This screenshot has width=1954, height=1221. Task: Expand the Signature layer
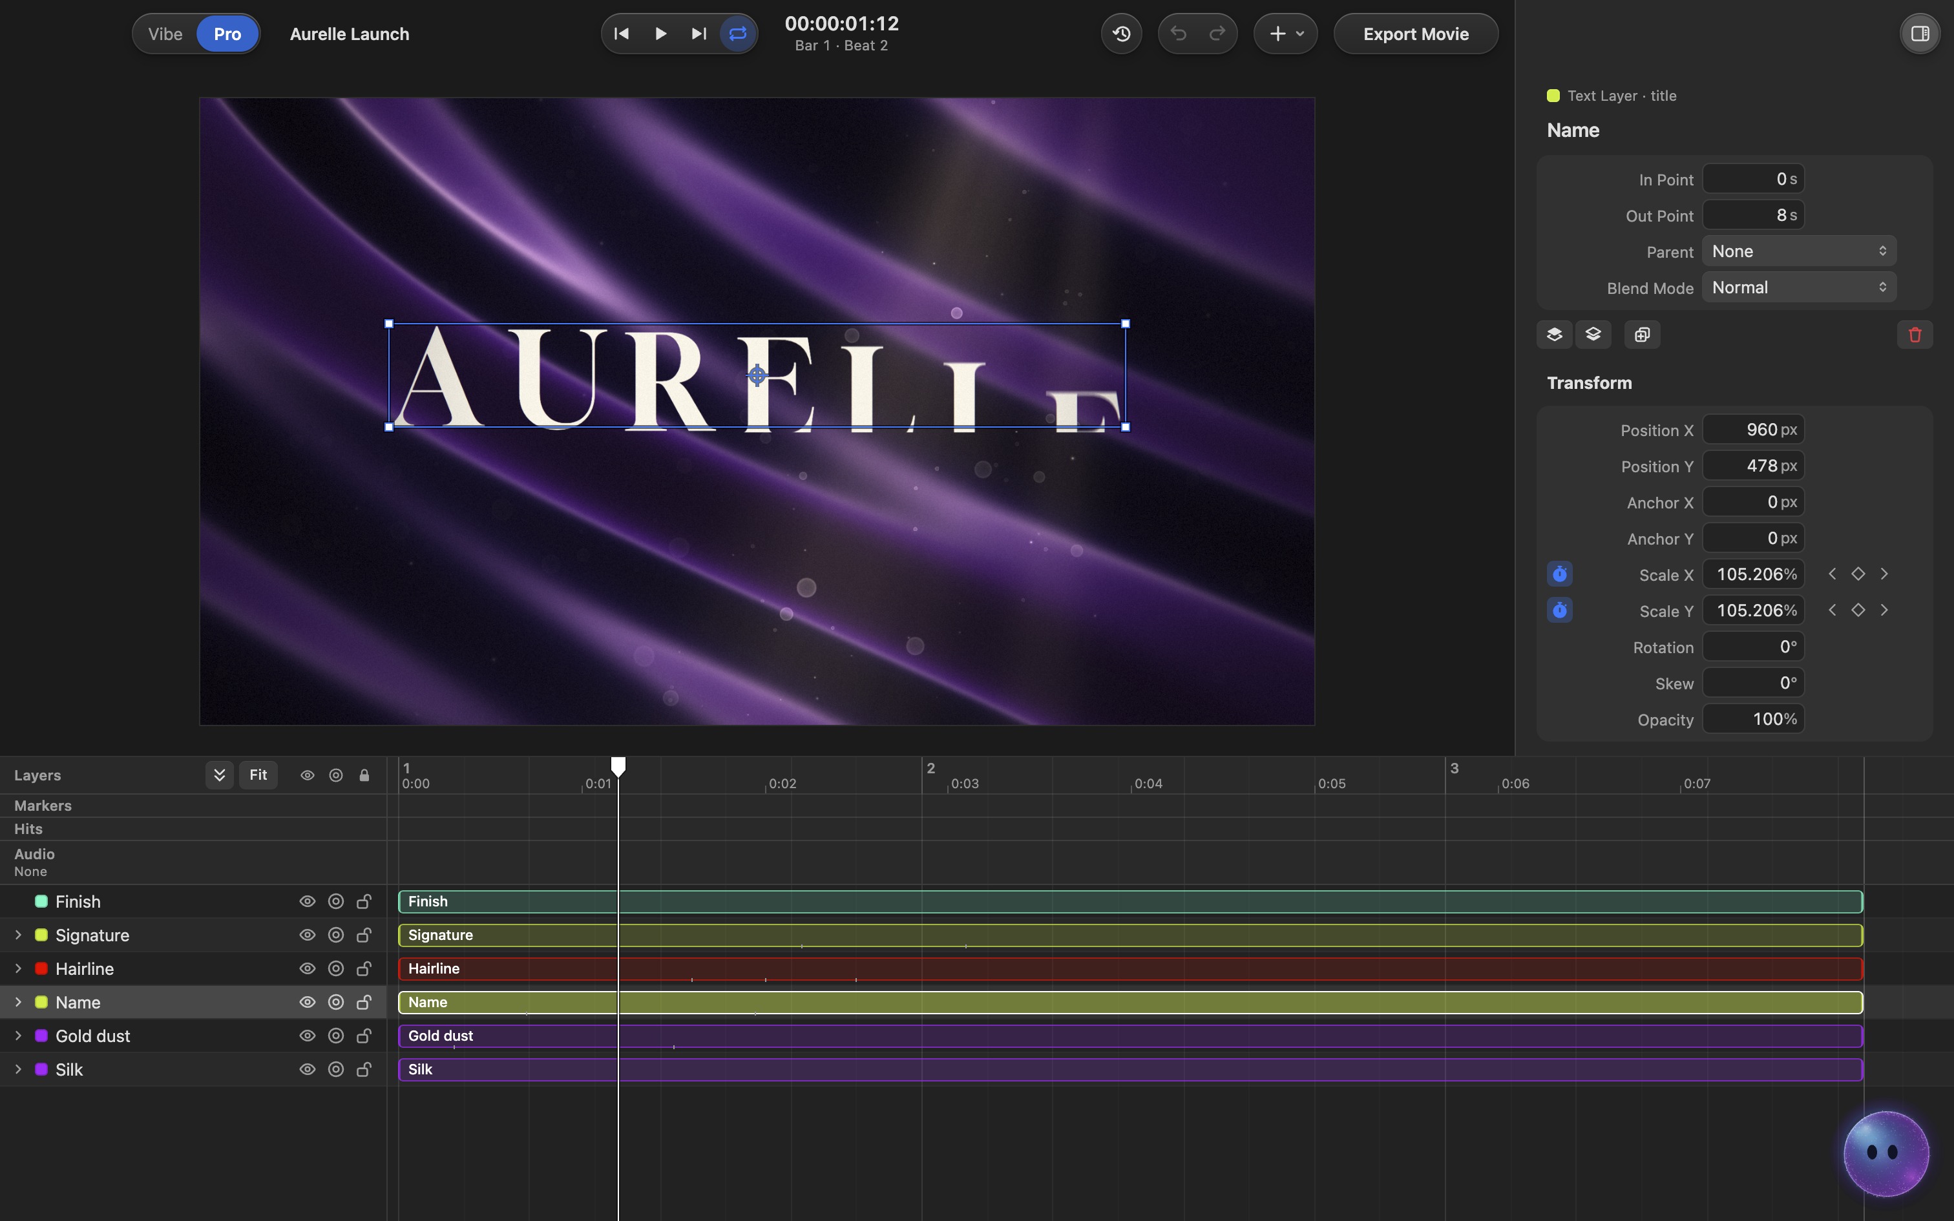click(17, 935)
